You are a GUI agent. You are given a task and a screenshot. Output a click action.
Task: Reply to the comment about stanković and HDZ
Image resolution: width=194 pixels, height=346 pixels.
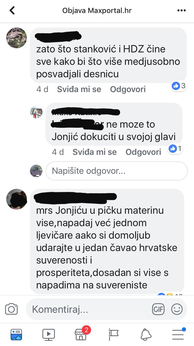tap(128, 89)
